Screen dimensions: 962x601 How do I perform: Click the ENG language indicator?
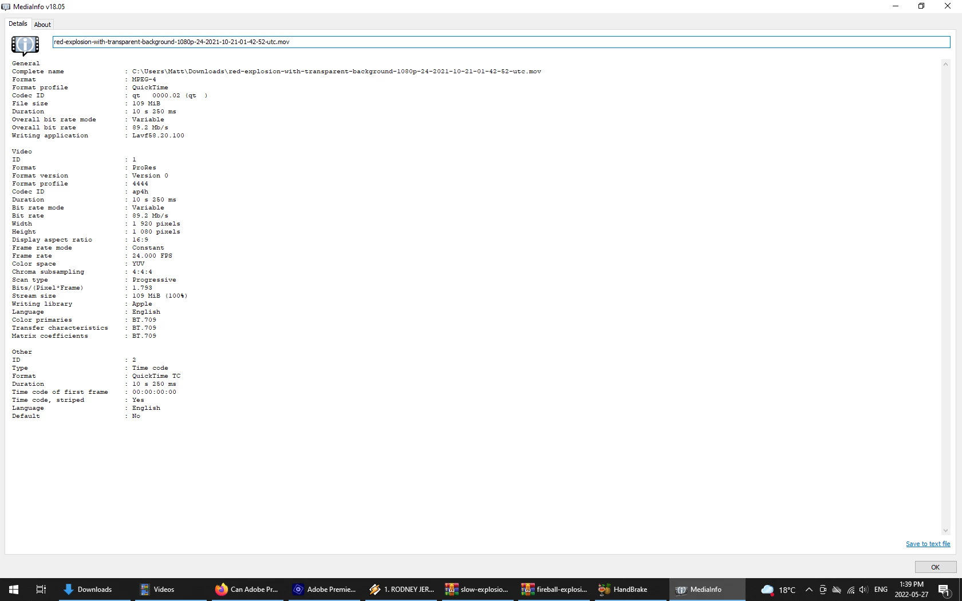coord(881,590)
